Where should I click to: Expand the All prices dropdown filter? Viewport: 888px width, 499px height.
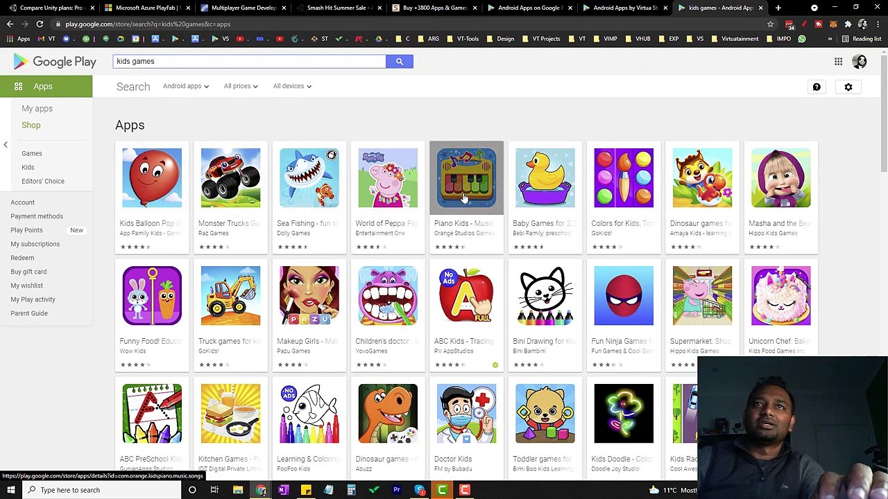coord(241,86)
